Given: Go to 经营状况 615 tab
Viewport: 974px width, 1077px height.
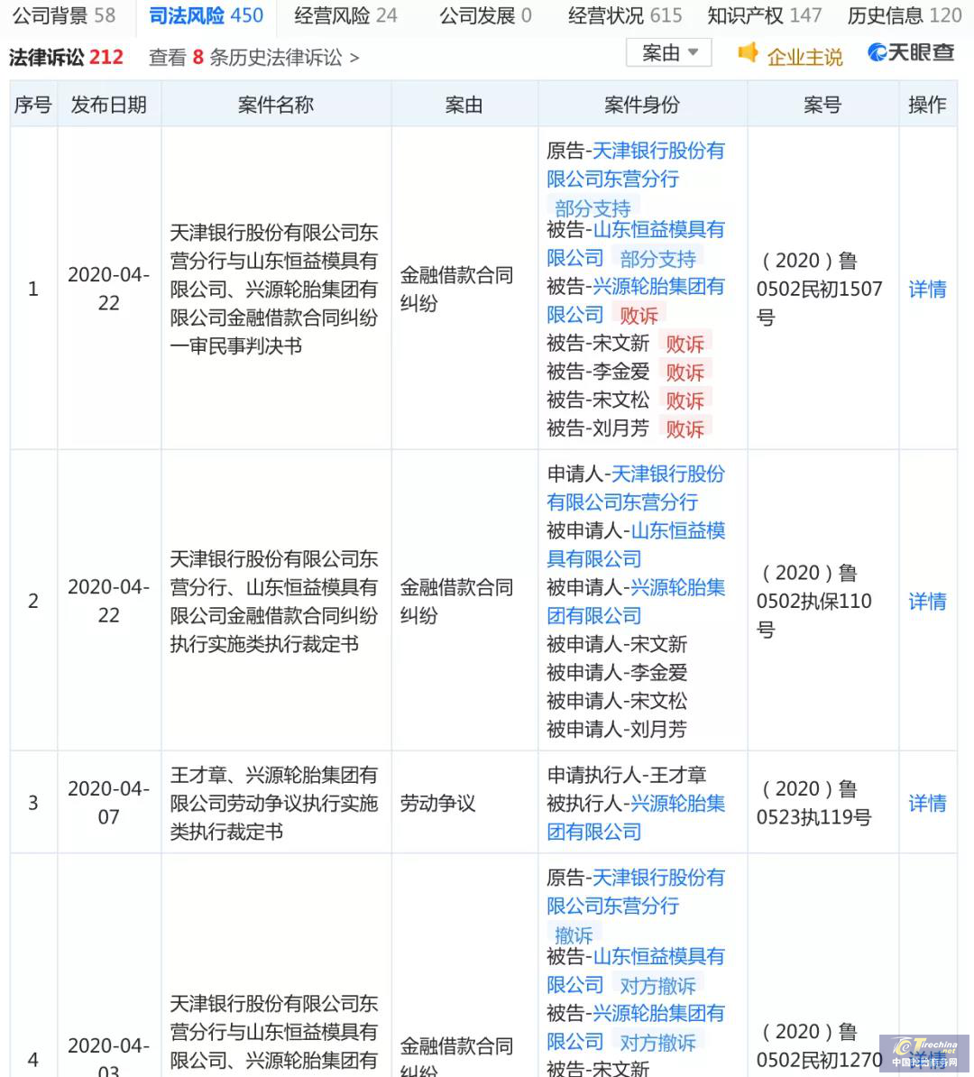Looking at the screenshot, I should 625,15.
